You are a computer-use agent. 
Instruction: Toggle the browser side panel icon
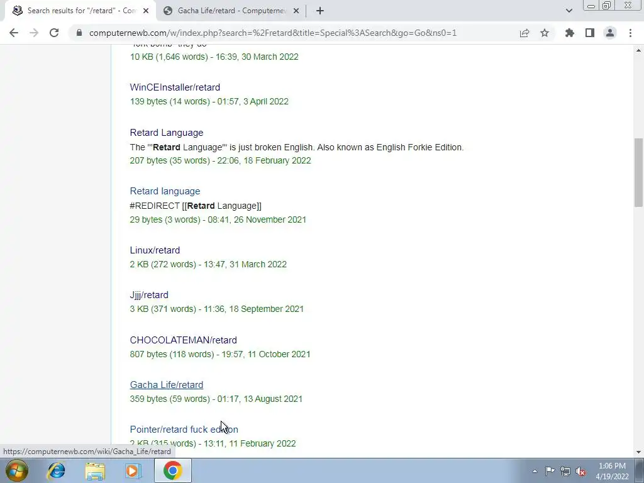coord(590,33)
